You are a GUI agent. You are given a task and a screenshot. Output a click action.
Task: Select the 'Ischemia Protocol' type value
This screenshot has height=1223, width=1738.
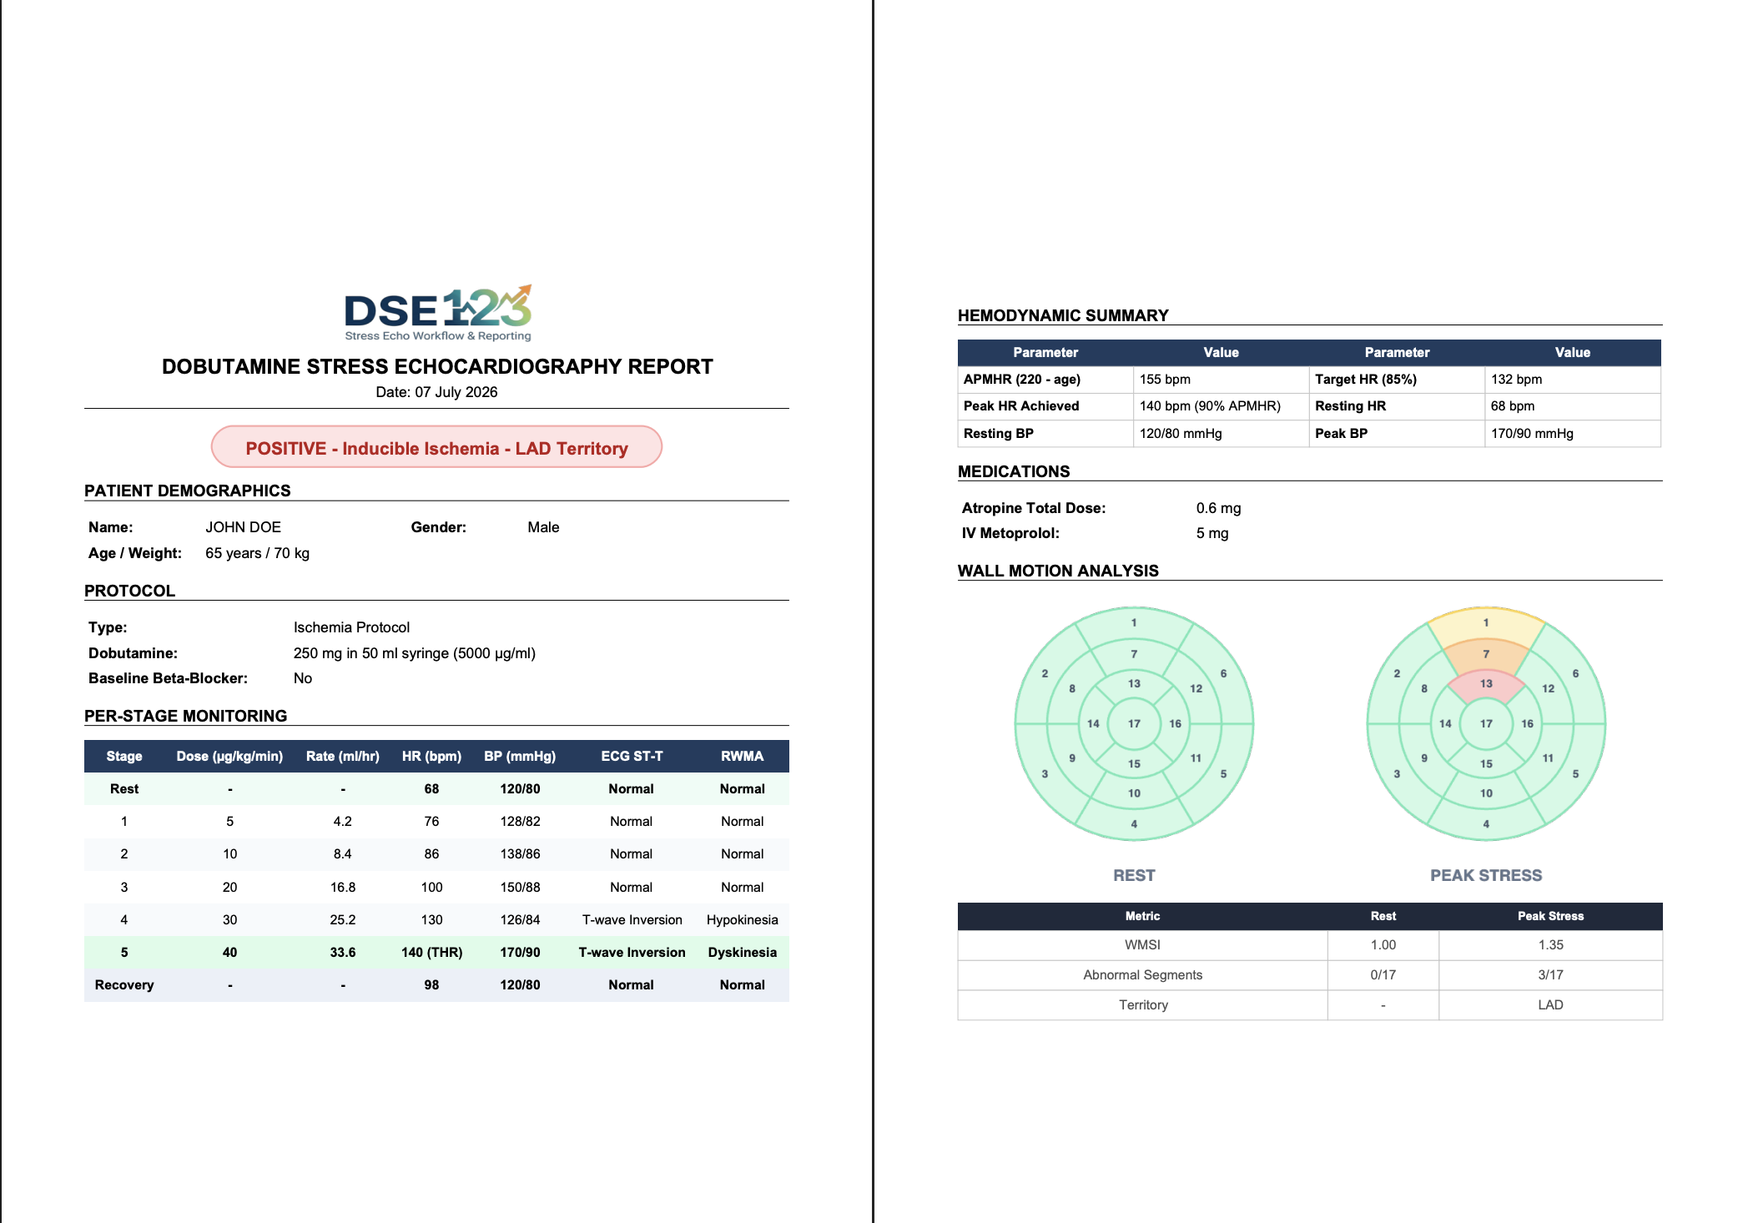pos(351,627)
